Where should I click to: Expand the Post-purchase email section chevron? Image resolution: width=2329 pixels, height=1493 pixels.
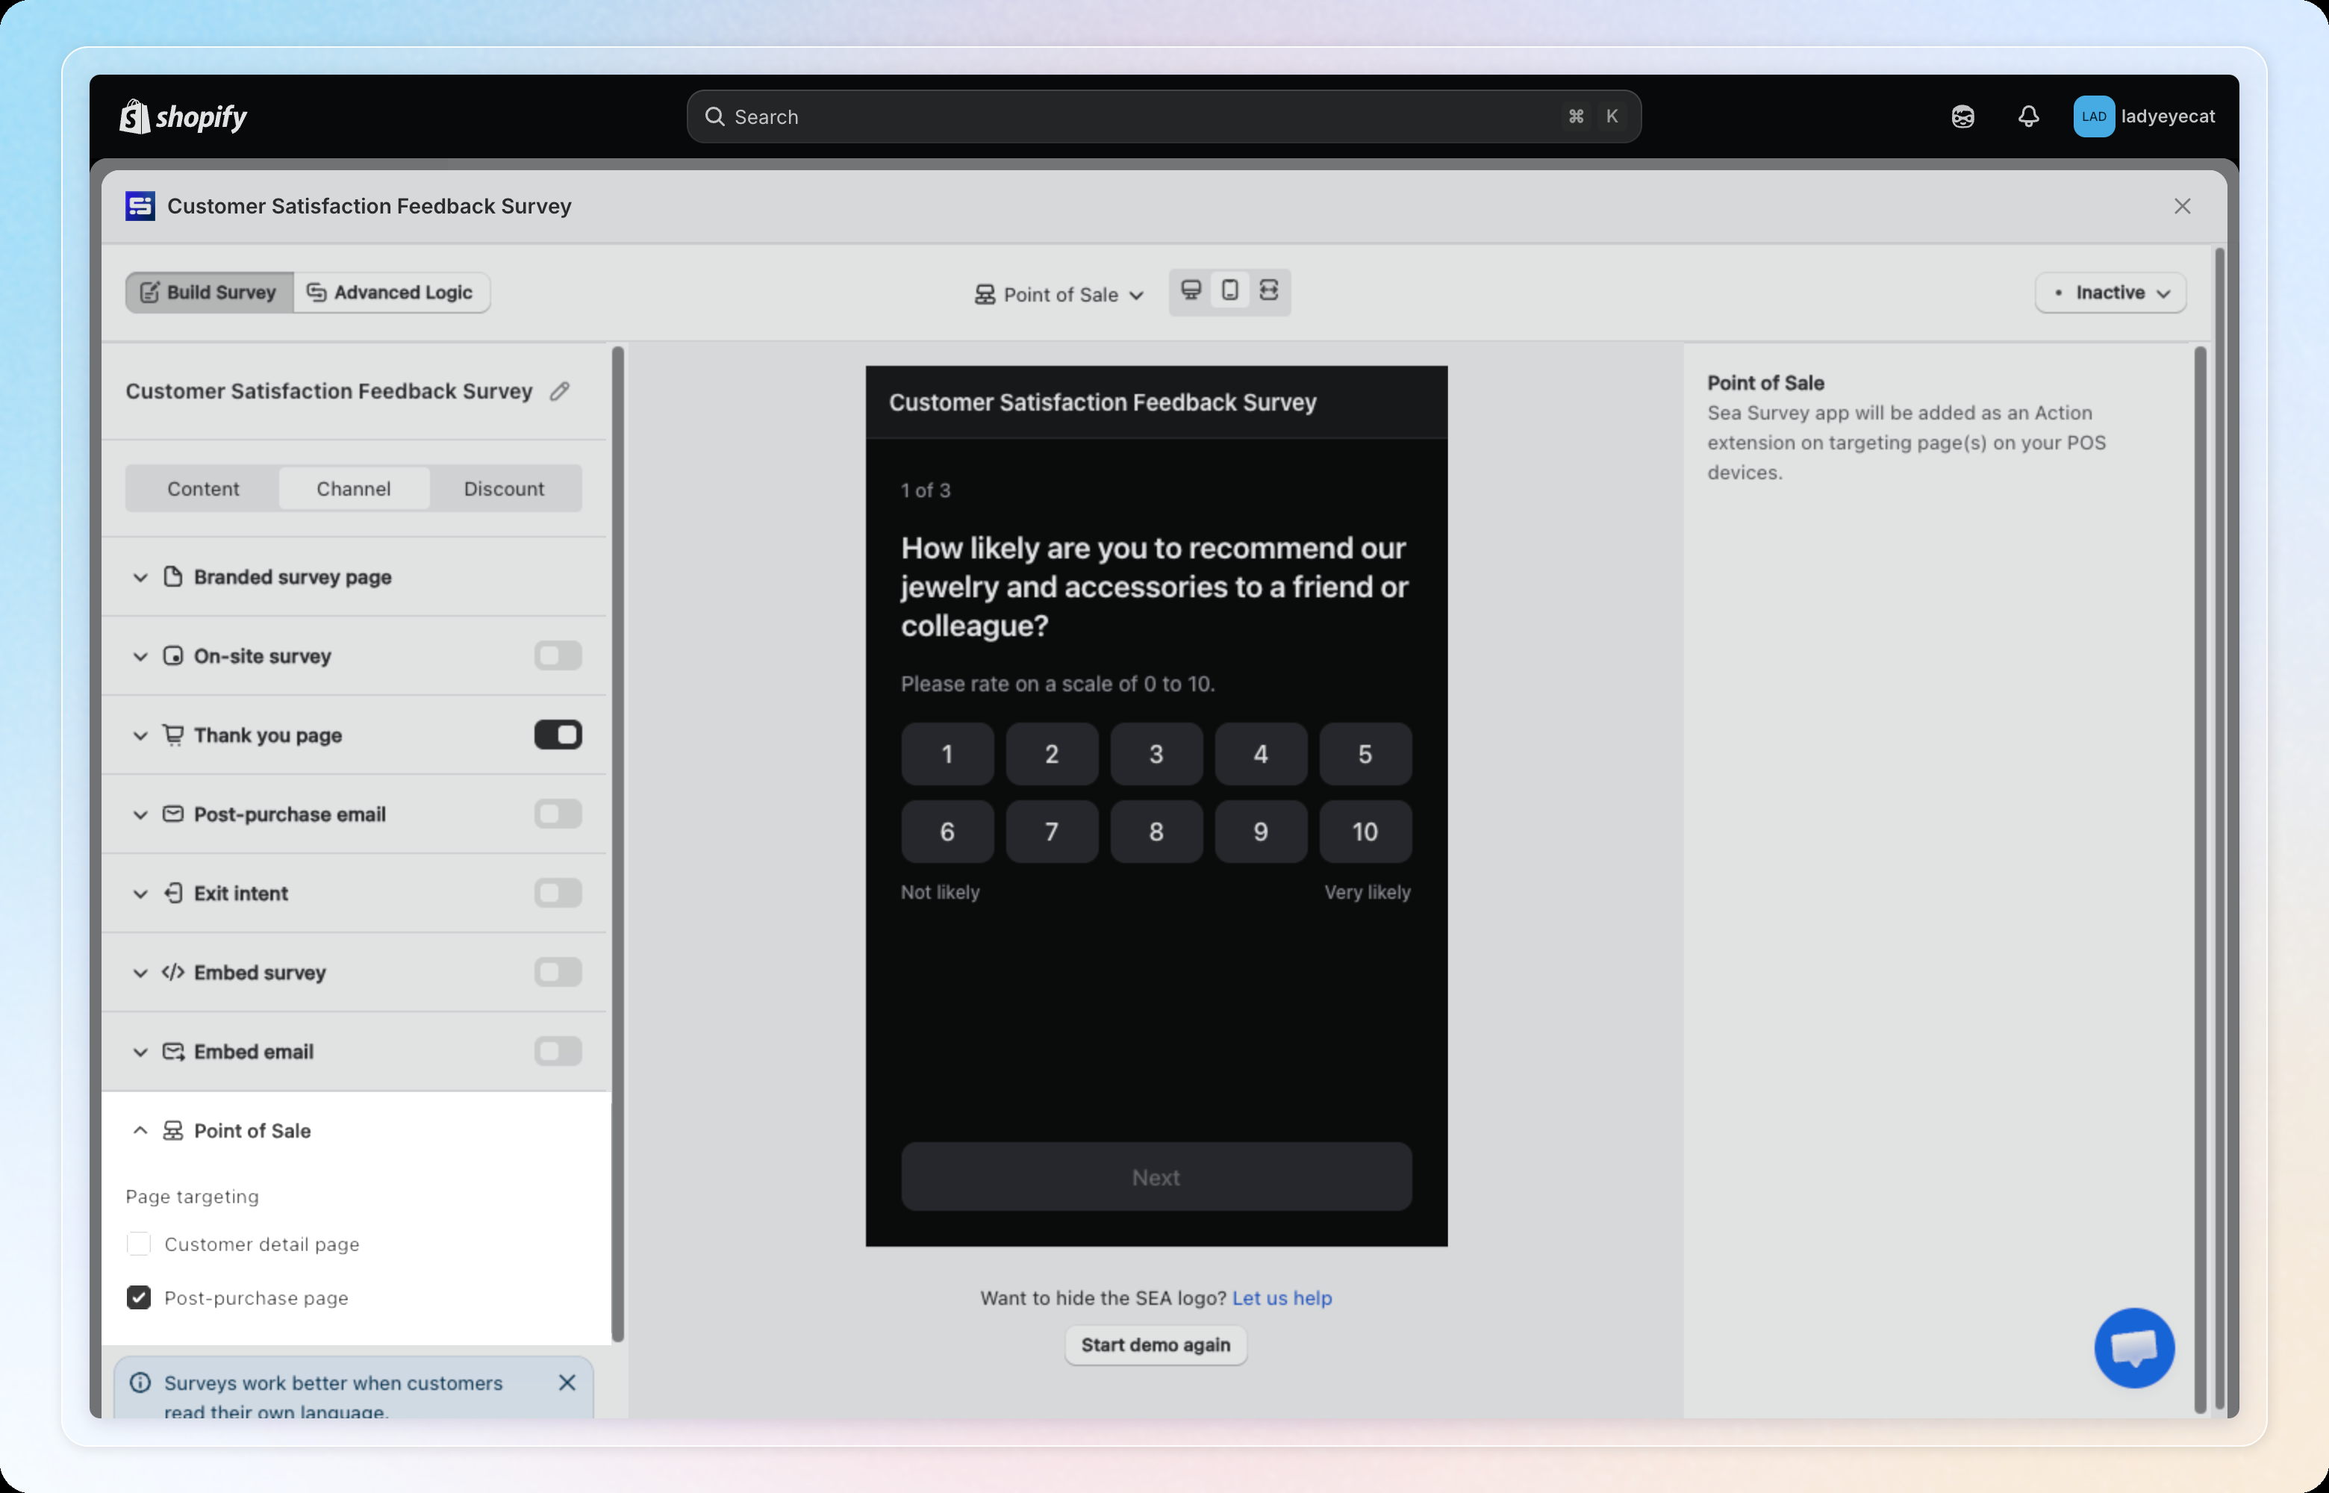point(140,814)
